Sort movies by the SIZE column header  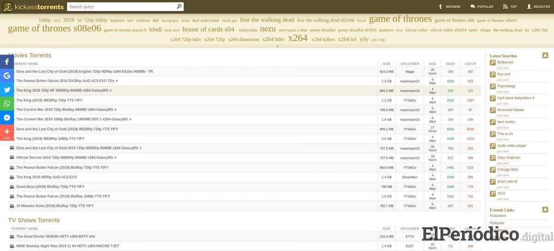coord(386,64)
